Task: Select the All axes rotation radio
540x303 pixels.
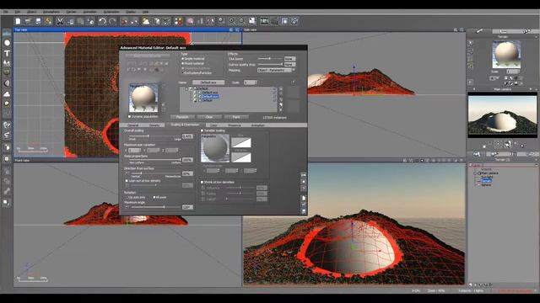Action: (x=154, y=197)
